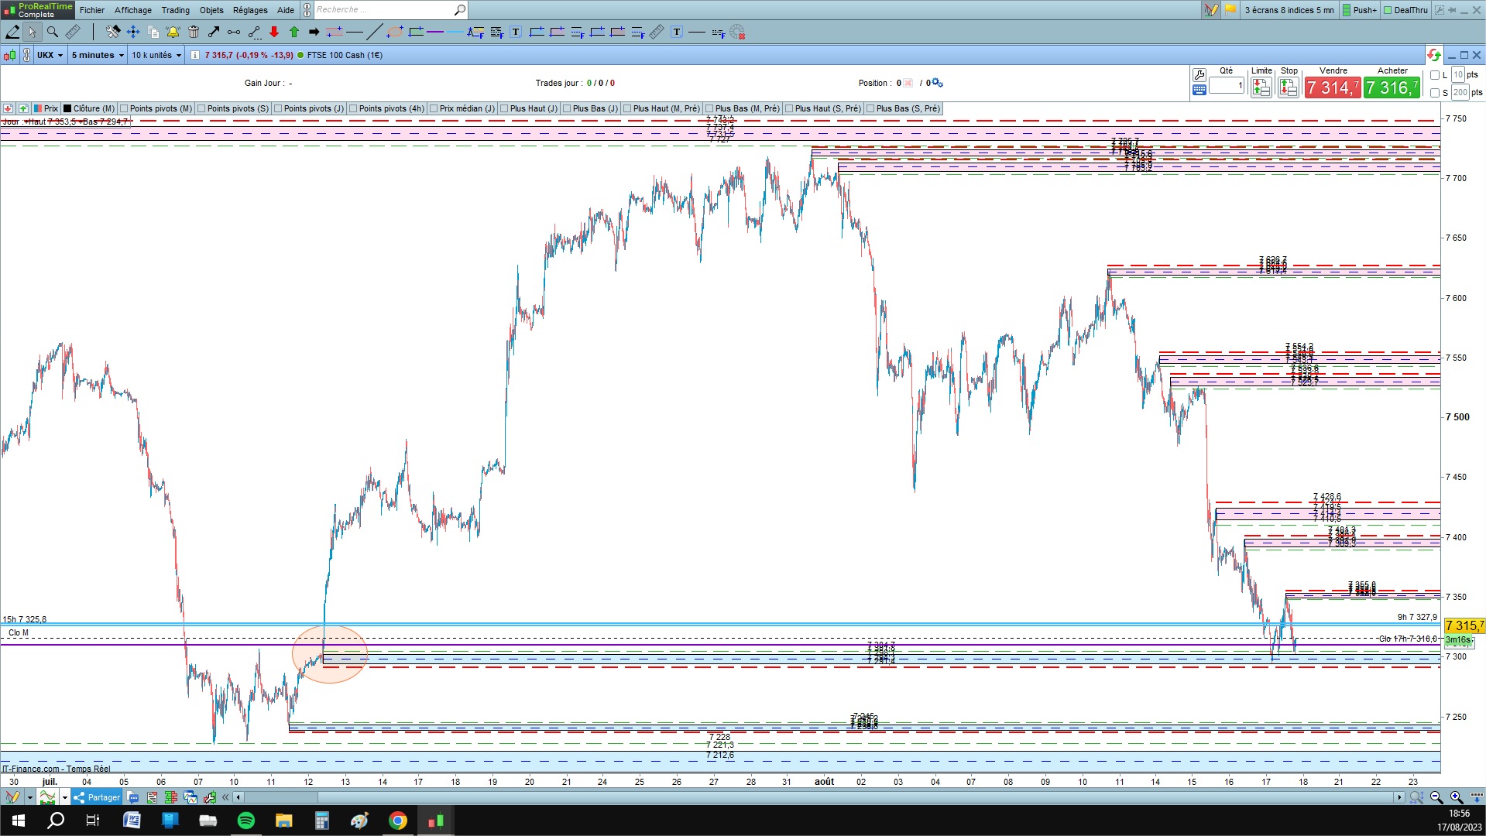The width and height of the screenshot is (1486, 836).
Task: Select the magnifying glass zoom tool
Action: 52,32
